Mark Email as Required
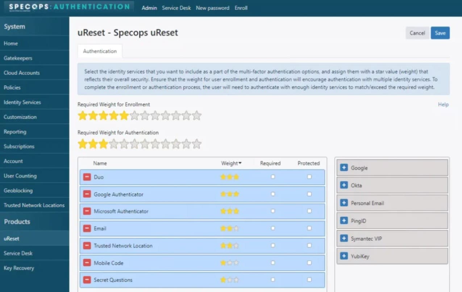Image resolution: width=462 pixels, height=292 pixels. 273,228
